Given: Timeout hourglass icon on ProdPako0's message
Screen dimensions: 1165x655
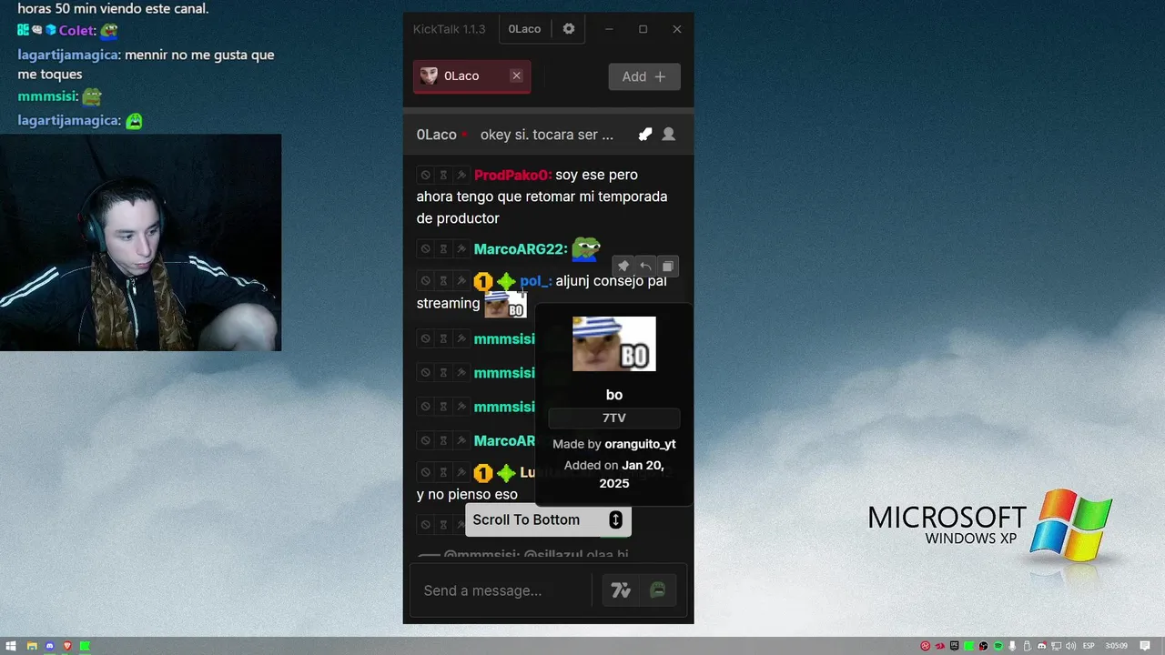Looking at the screenshot, I should coord(443,176).
